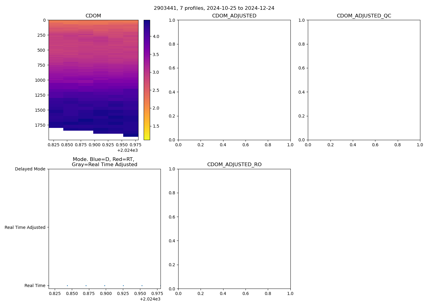The height and width of the screenshot is (306, 428).
Task: Click the 'Delayed Mode' y-axis label
Action: pyautogui.click(x=30, y=169)
